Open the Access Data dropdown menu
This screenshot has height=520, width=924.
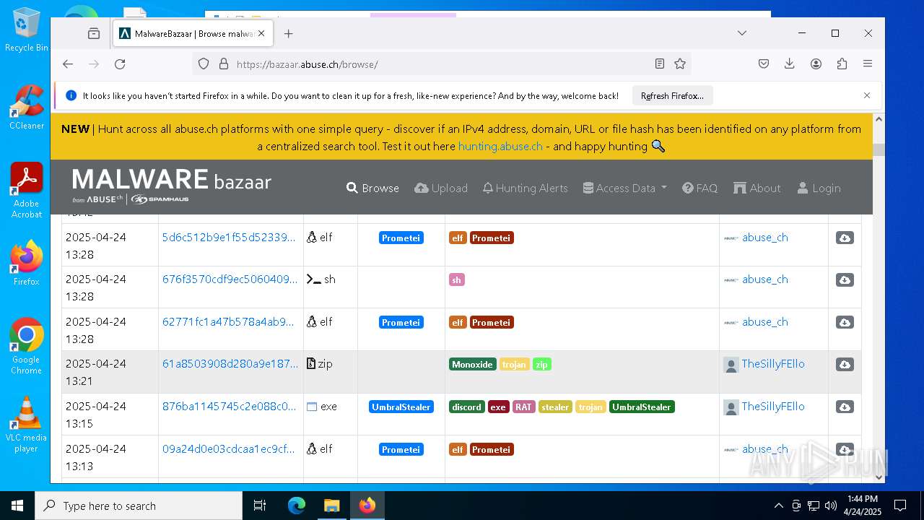625,188
